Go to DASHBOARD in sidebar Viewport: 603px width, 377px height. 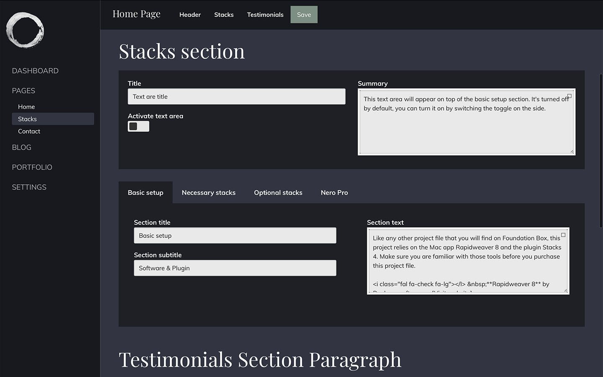coord(35,71)
